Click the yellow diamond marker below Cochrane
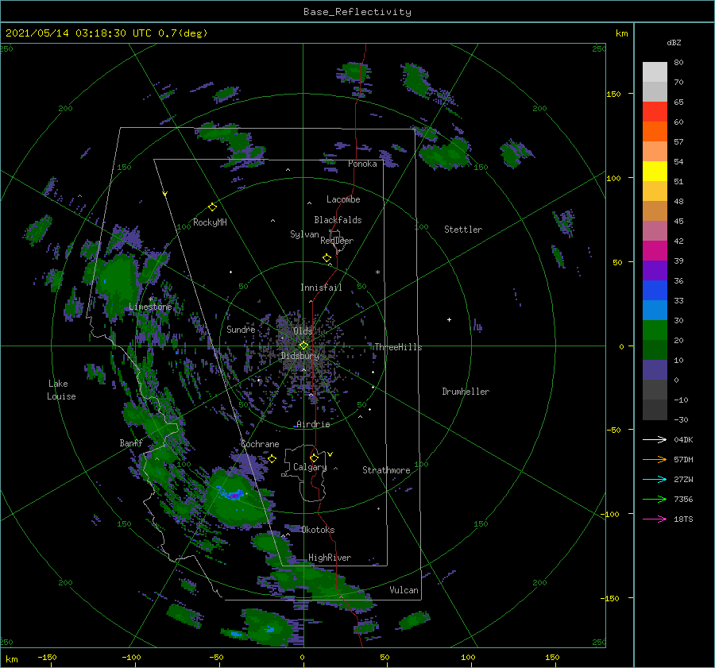The height and width of the screenshot is (668, 715). 272,458
